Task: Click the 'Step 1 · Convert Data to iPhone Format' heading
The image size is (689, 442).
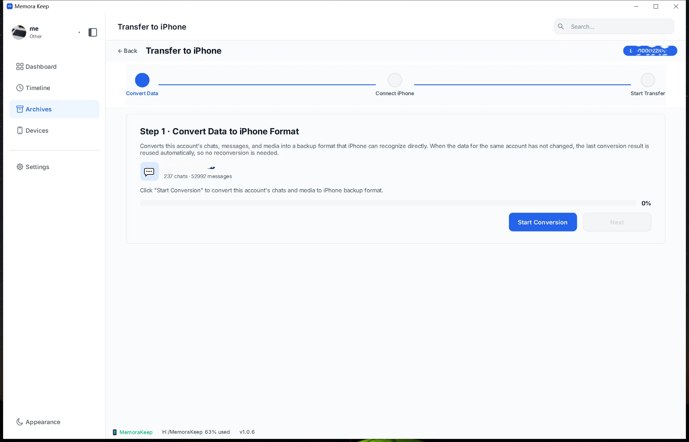Action: coord(219,132)
